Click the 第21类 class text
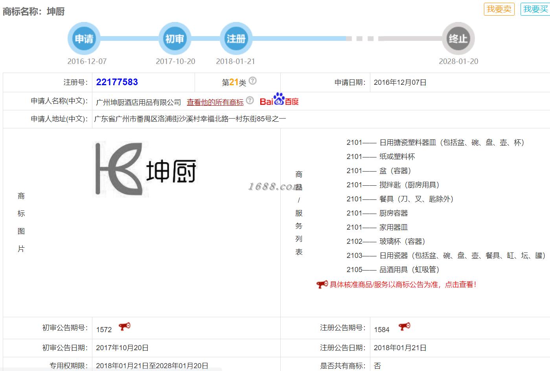 [x=234, y=82]
